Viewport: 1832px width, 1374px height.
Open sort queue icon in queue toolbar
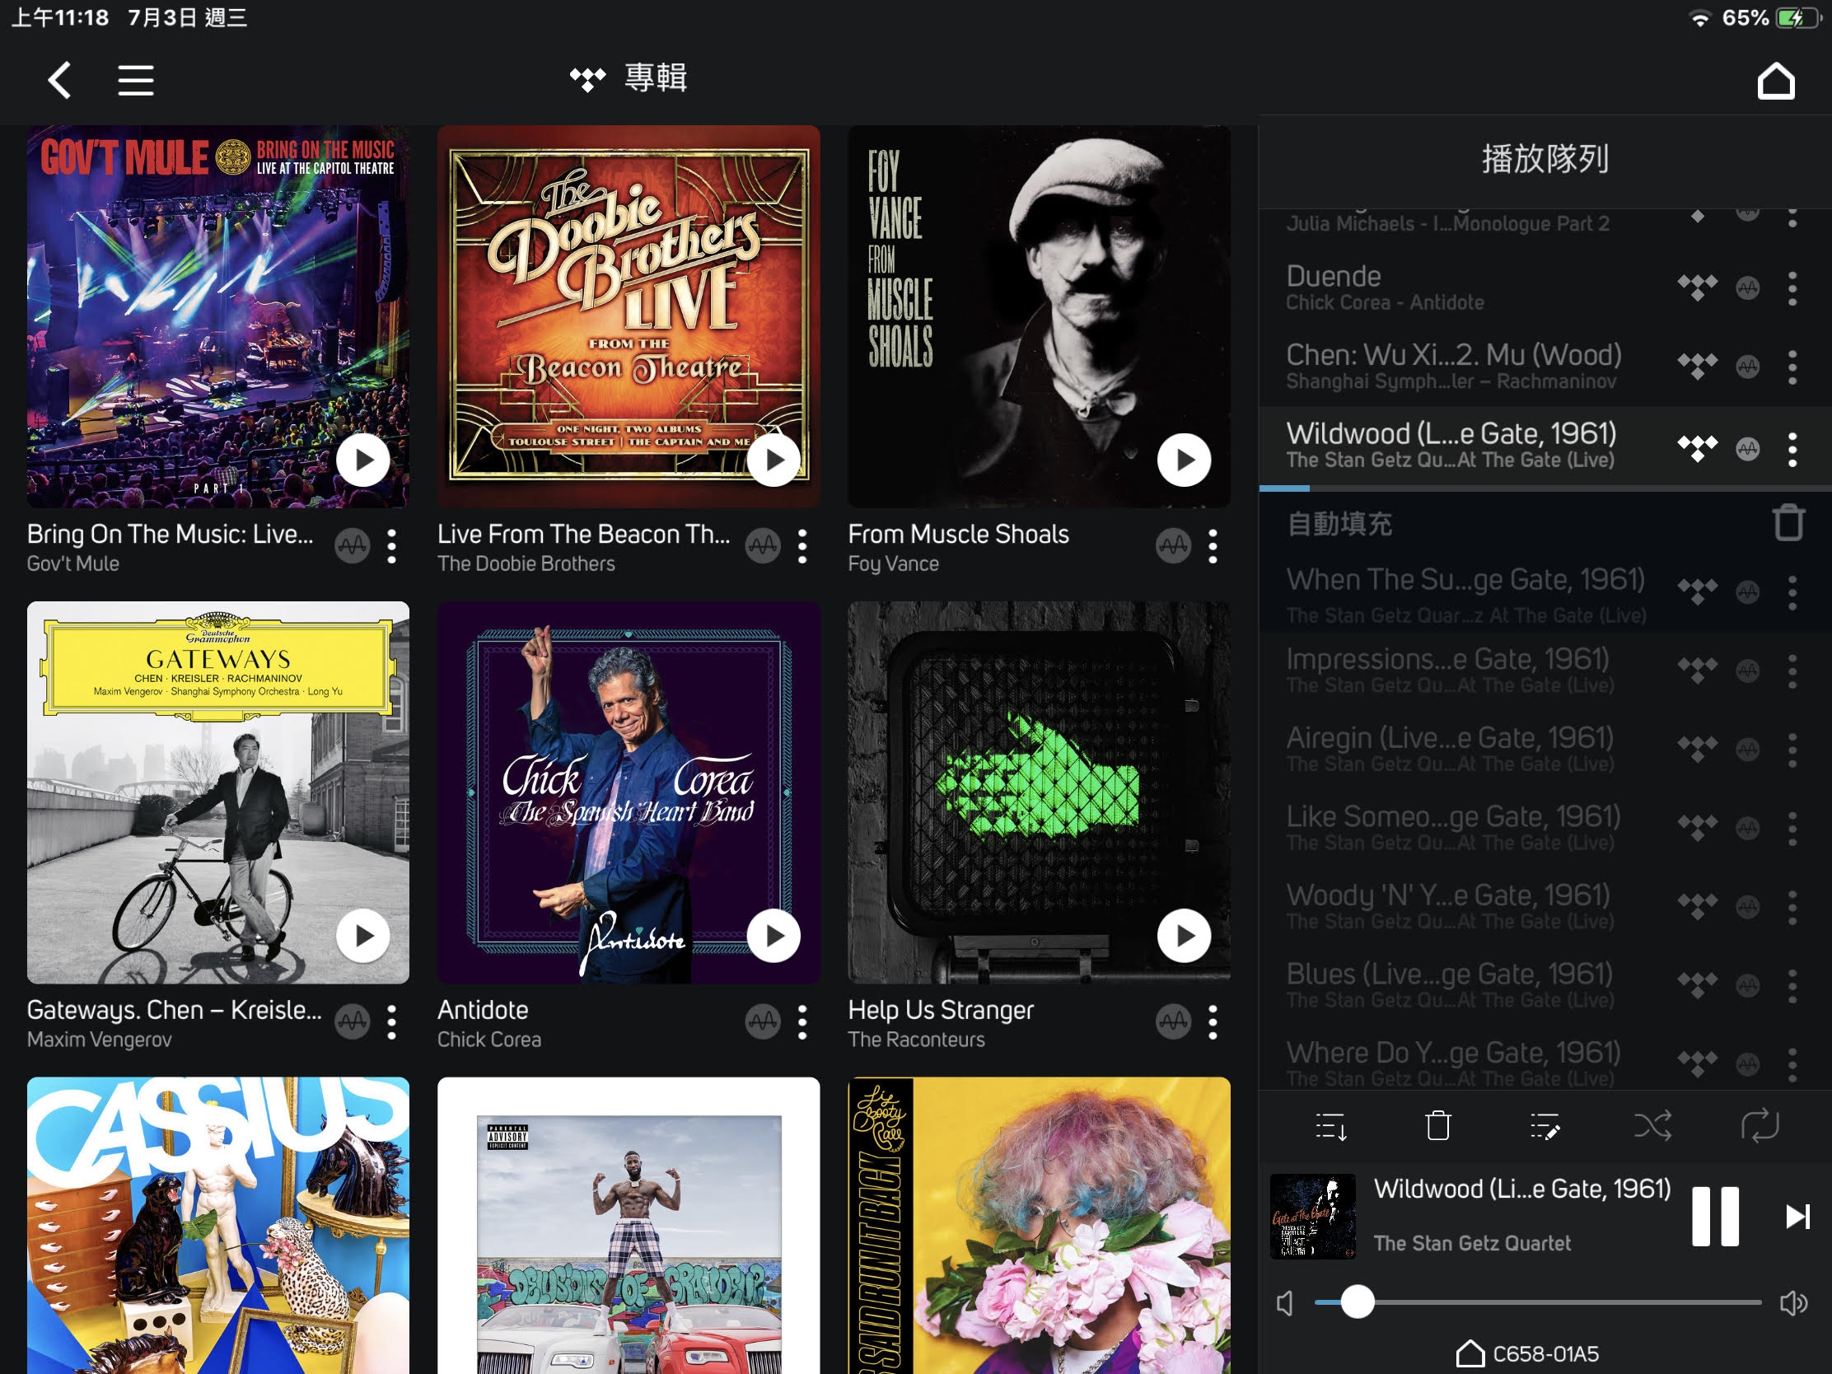click(x=1331, y=1126)
